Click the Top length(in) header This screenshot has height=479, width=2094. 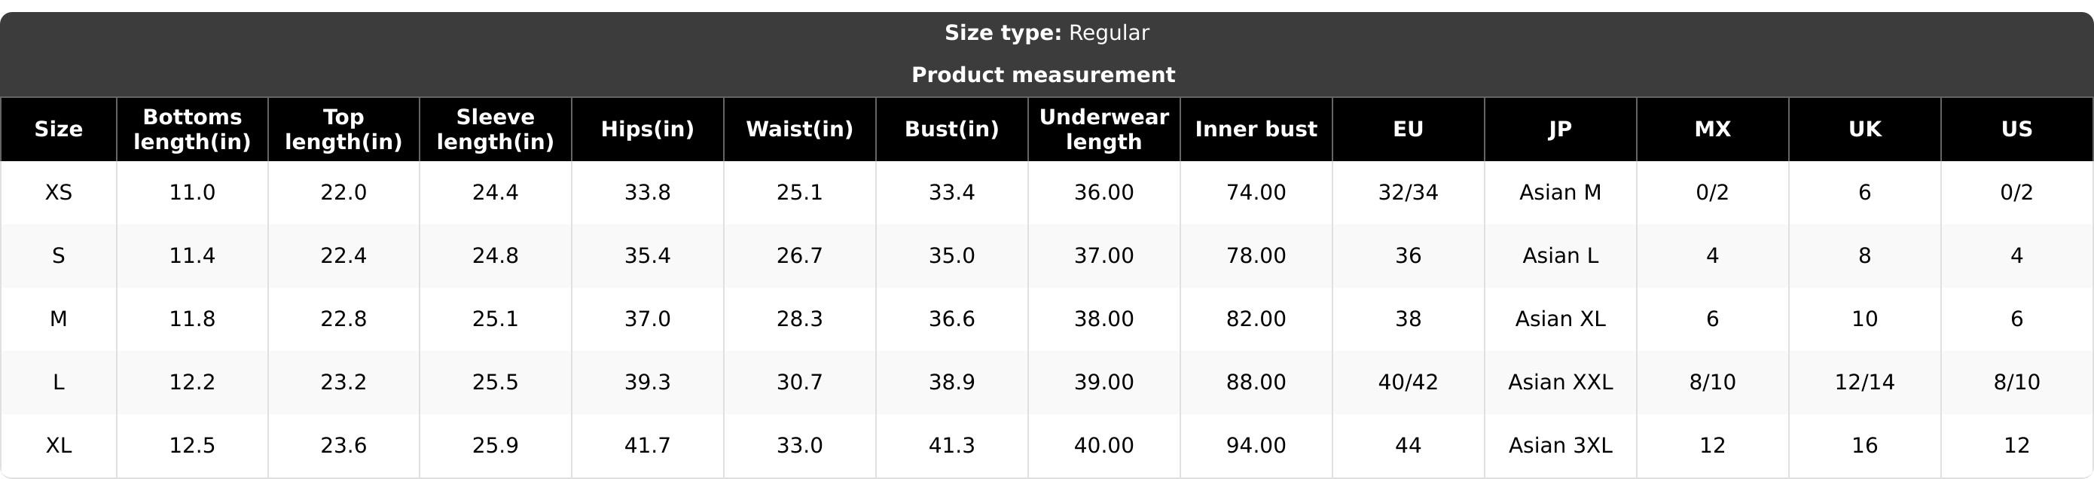click(x=343, y=130)
